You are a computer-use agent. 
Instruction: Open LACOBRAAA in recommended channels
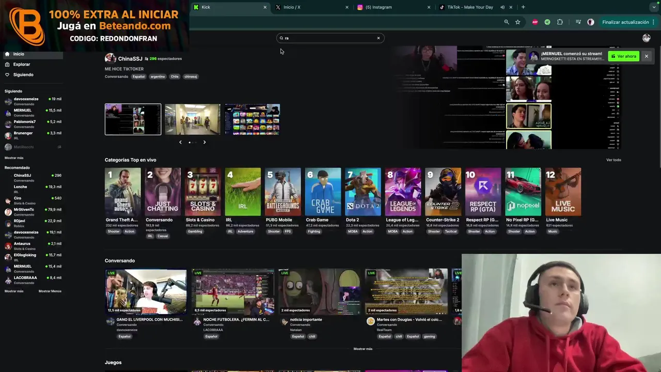click(33, 280)
